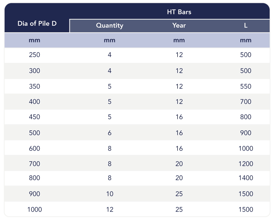Click L value 550

tap(246, 86)
